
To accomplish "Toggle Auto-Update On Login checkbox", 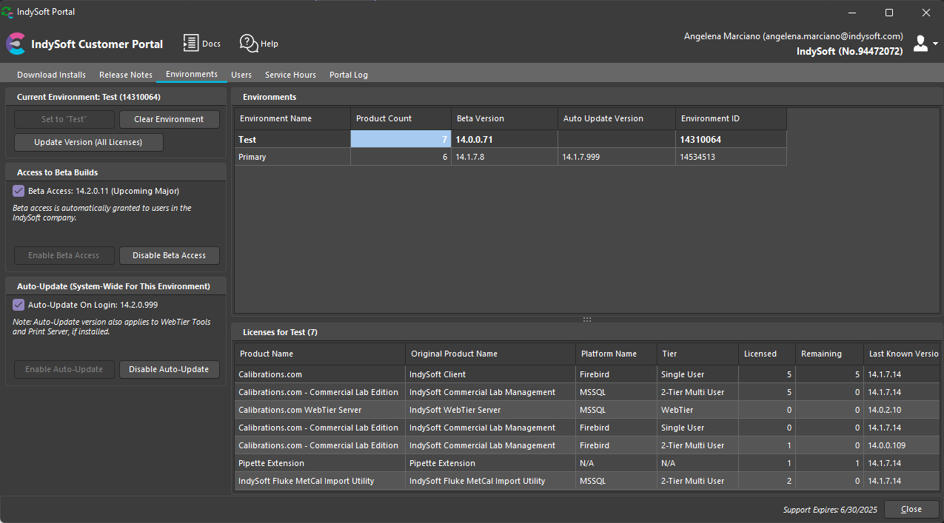I will (x=19, y=305).
